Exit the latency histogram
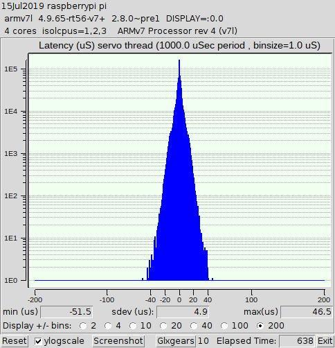335x348 pixels. (325, 341)
